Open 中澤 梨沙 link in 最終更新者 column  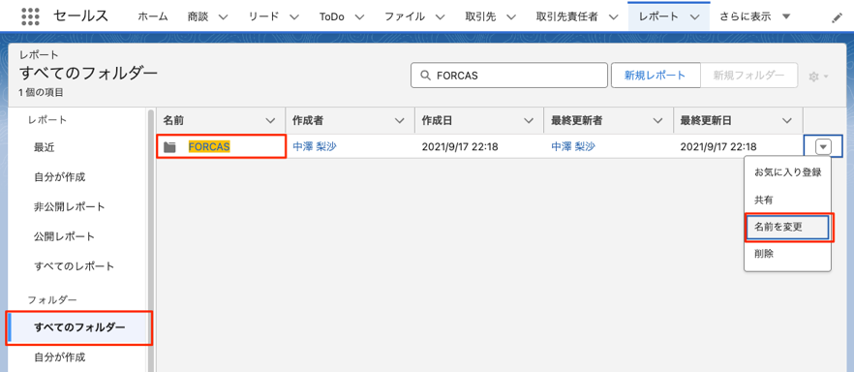pos(573,146)
